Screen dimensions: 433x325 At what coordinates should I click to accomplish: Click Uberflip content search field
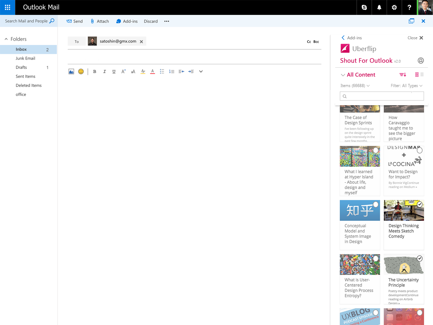point(382,96)
